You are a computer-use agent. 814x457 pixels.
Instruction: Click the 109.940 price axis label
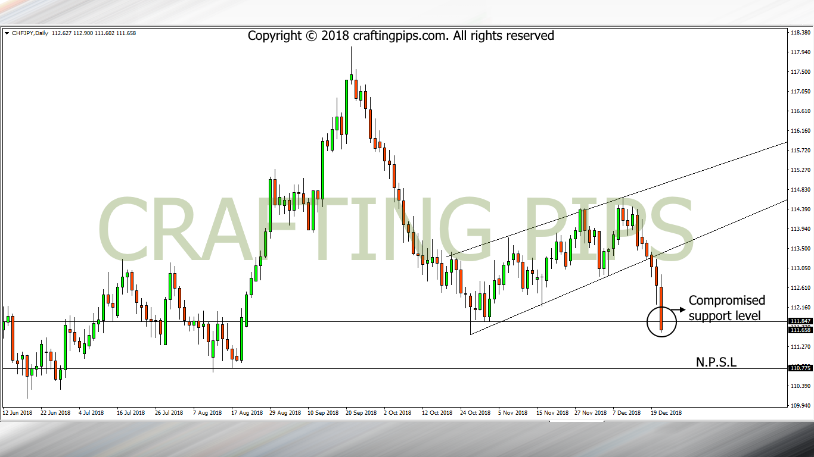pos(800,406)
